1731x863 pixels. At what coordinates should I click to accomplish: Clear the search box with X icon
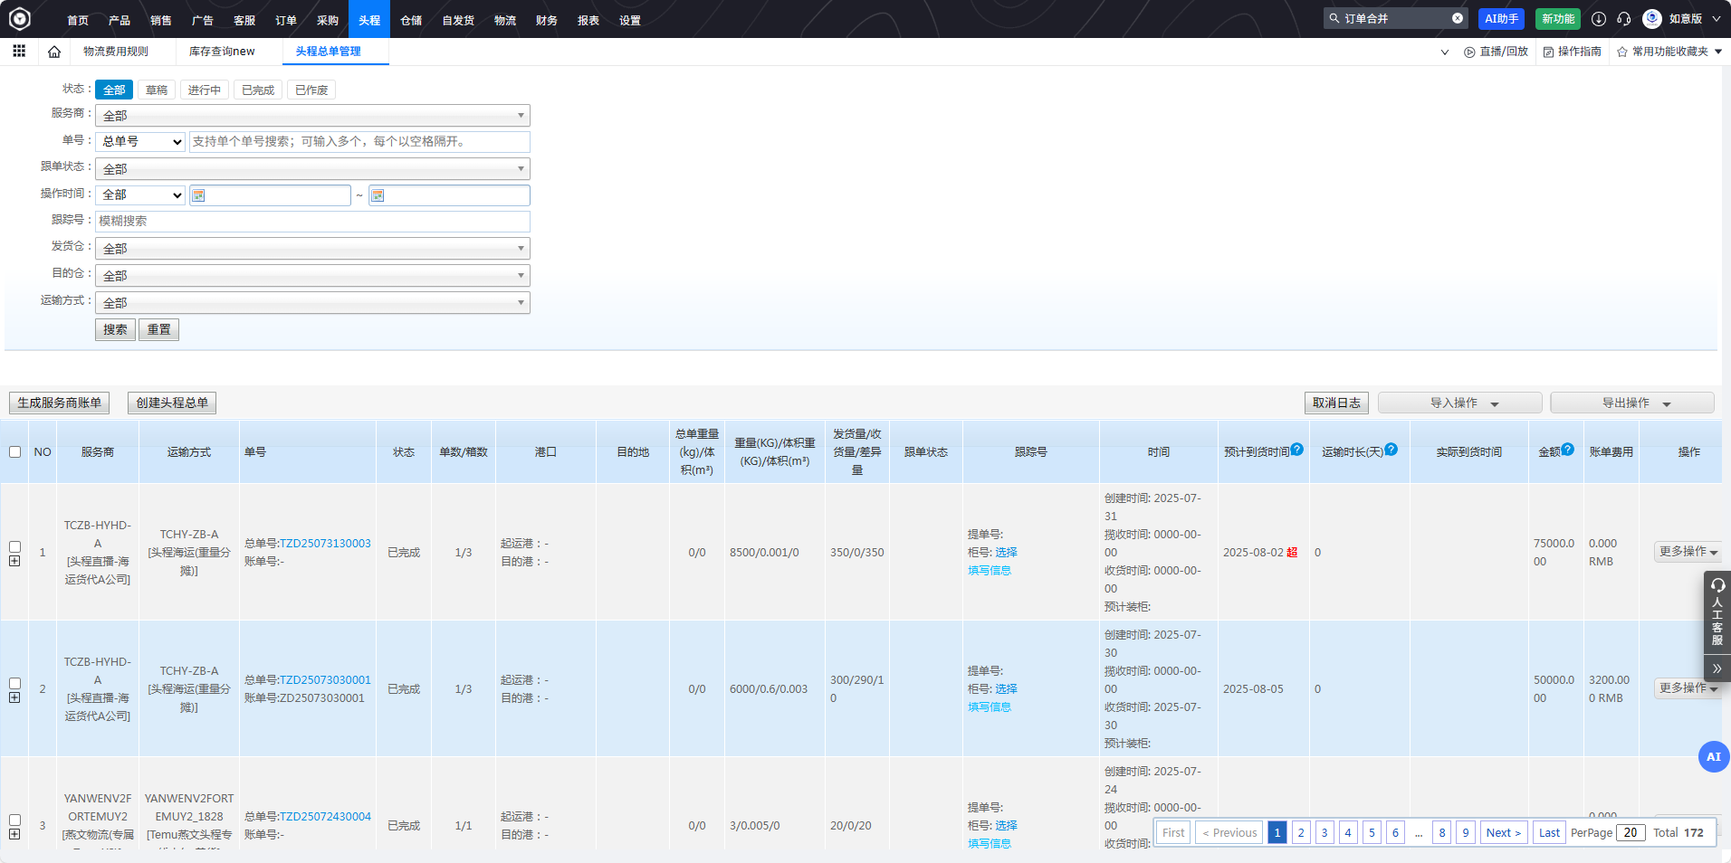click(1458, 18)
